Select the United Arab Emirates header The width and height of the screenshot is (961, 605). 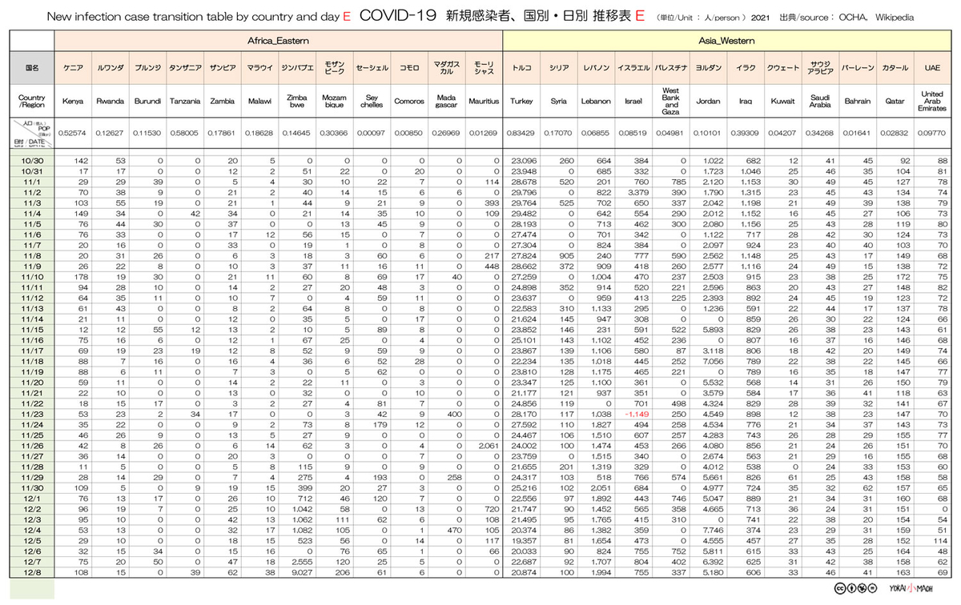point(932,102)
